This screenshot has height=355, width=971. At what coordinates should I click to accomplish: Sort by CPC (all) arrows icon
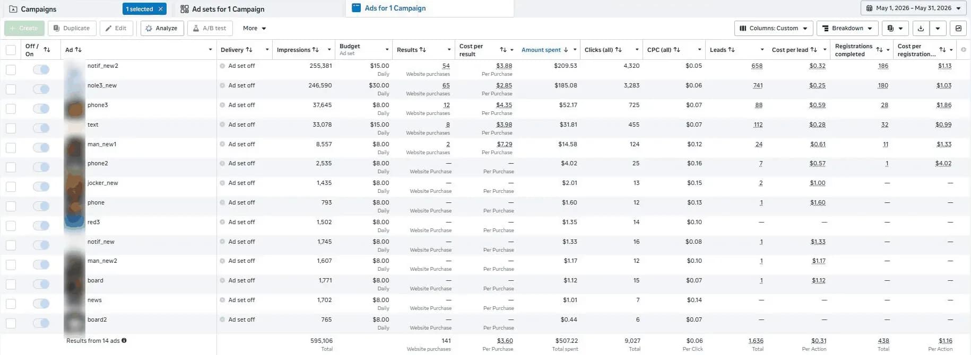tap(677, 50)
